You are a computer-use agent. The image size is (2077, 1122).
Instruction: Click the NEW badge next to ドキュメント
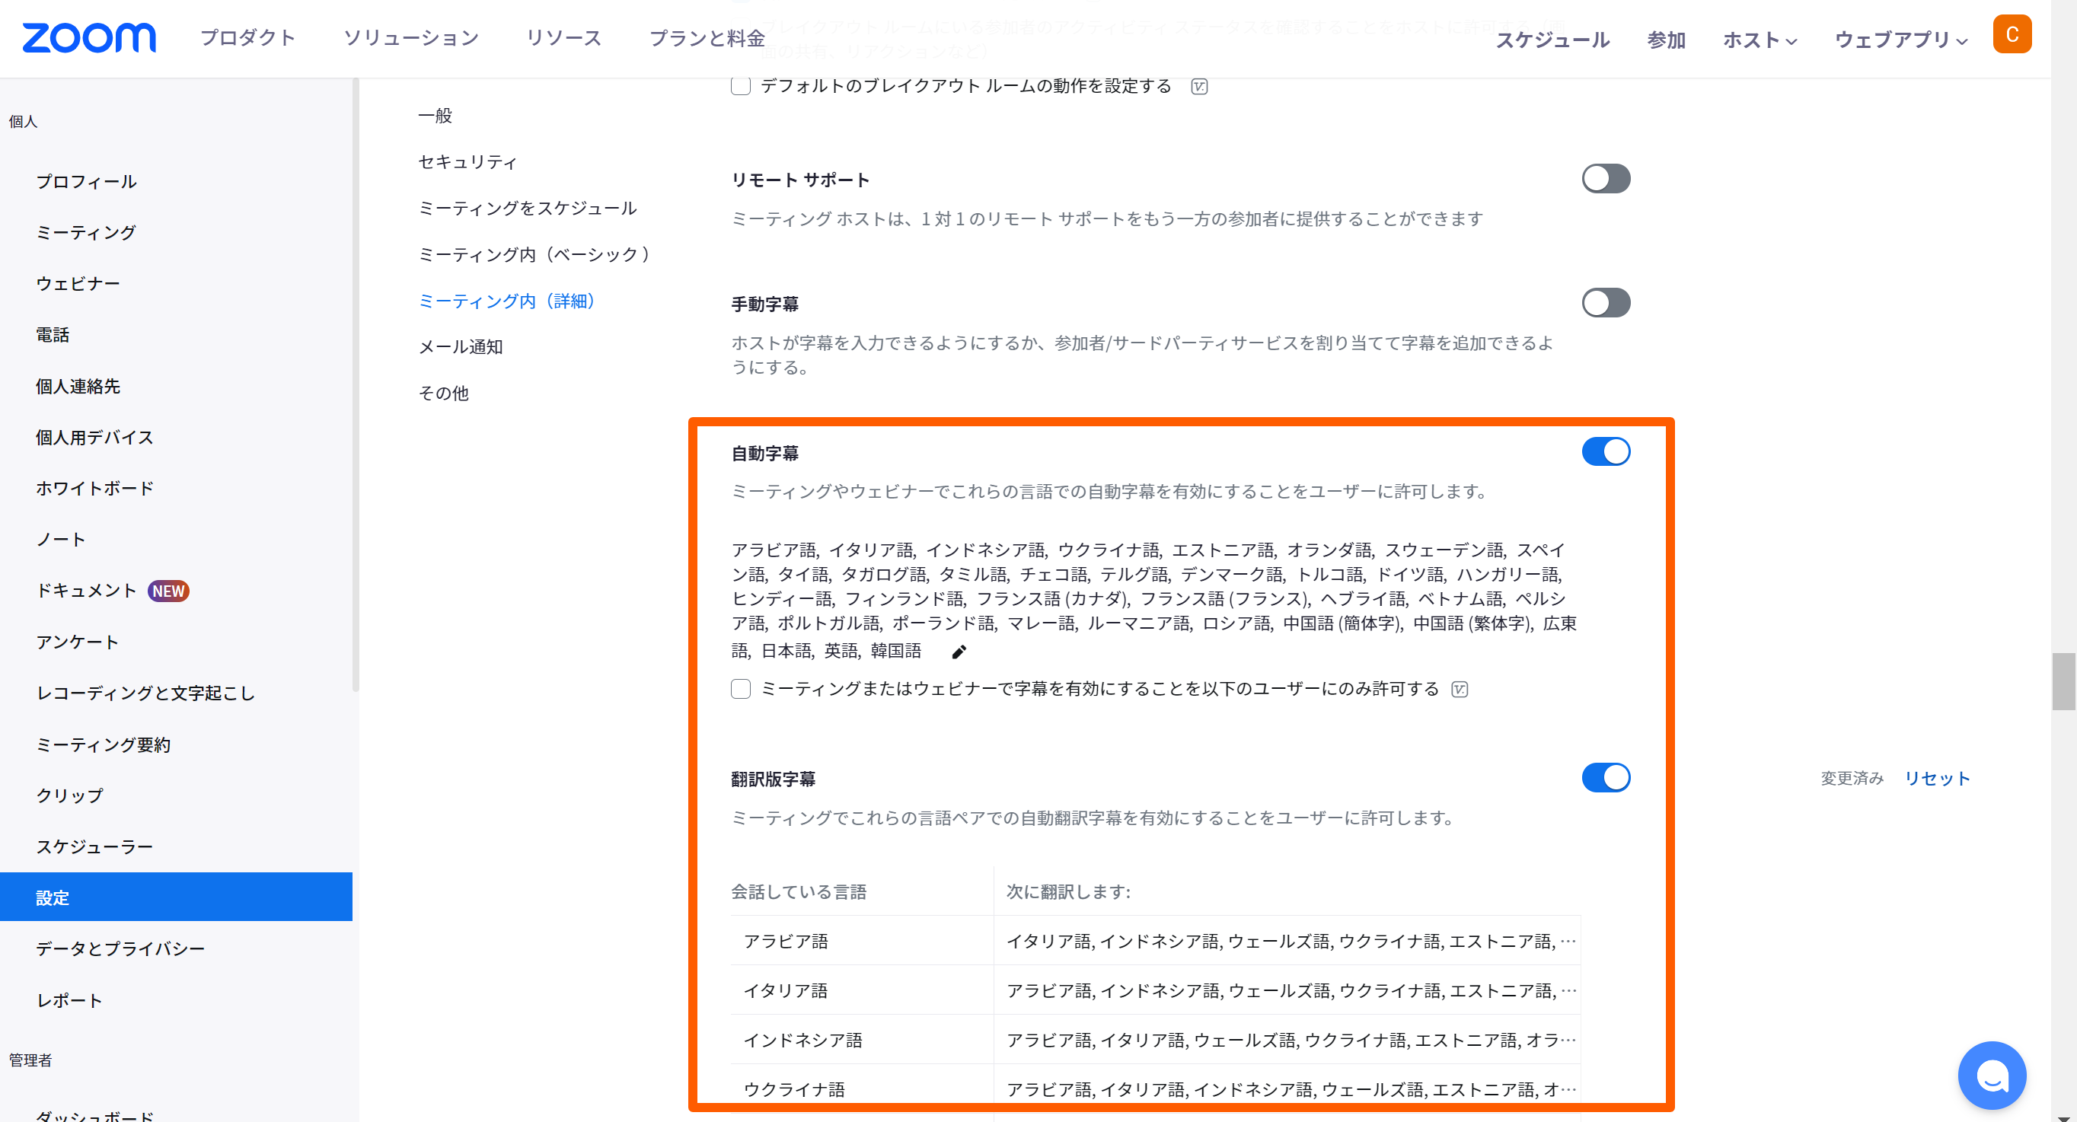click(x=167, y=591)
